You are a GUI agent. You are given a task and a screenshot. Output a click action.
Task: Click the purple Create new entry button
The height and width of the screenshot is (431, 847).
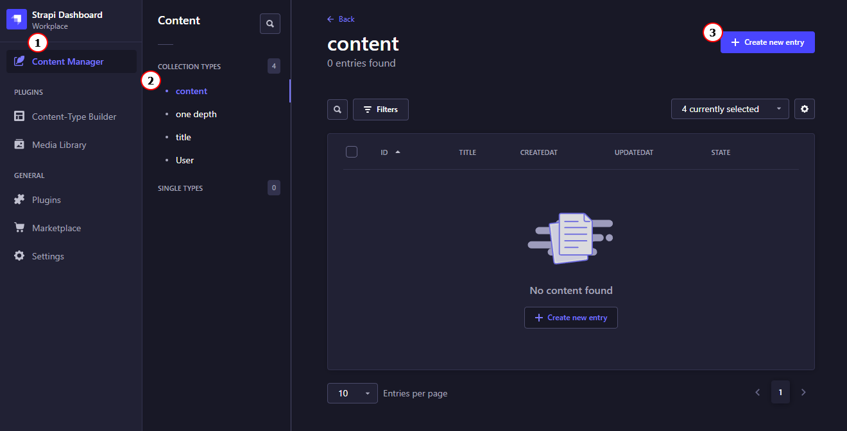pos(767,42)
